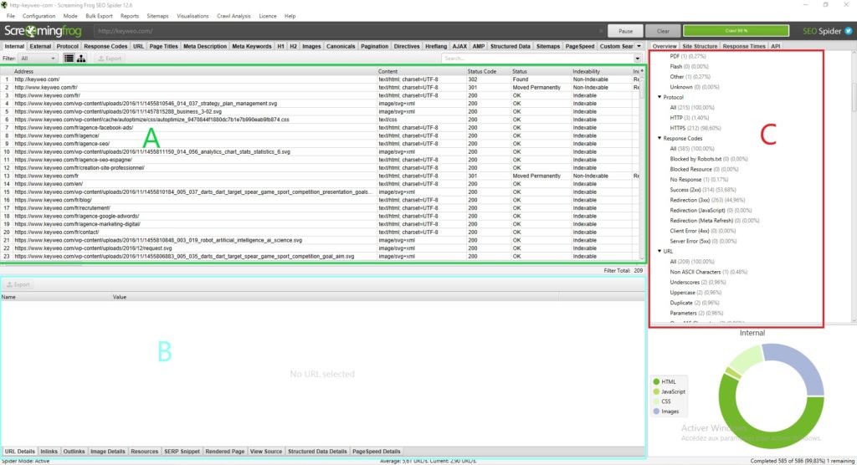Open the SERP Snippet bottom tab
This screenshot has height=465, width=857.
pyautogui.click(x=182, y=452)
